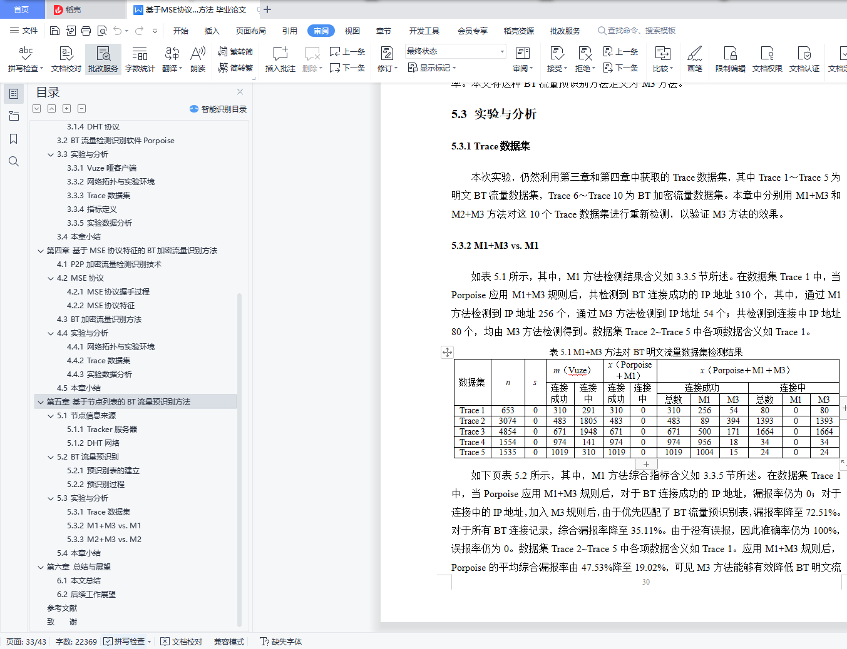Image resolution: width=847 pixels, height=649 pixels.
Task: Undo the last action
Action: coord(117,31)
